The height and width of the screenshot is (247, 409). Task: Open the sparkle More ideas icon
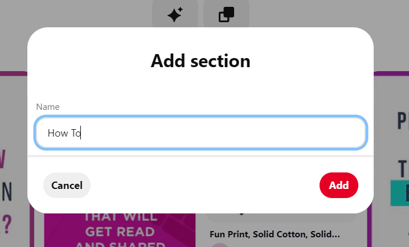click(175, 14)
